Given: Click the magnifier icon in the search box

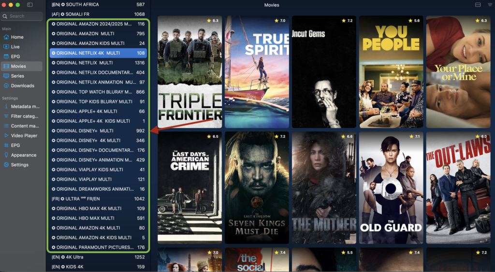Looking at the screenshot, I should tap(5, 16).
